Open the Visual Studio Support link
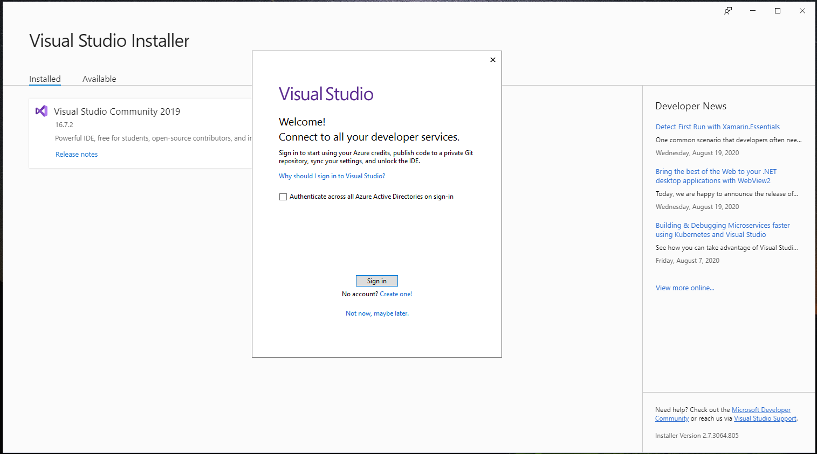The image size is (817, 454). (x=765, y=418)
